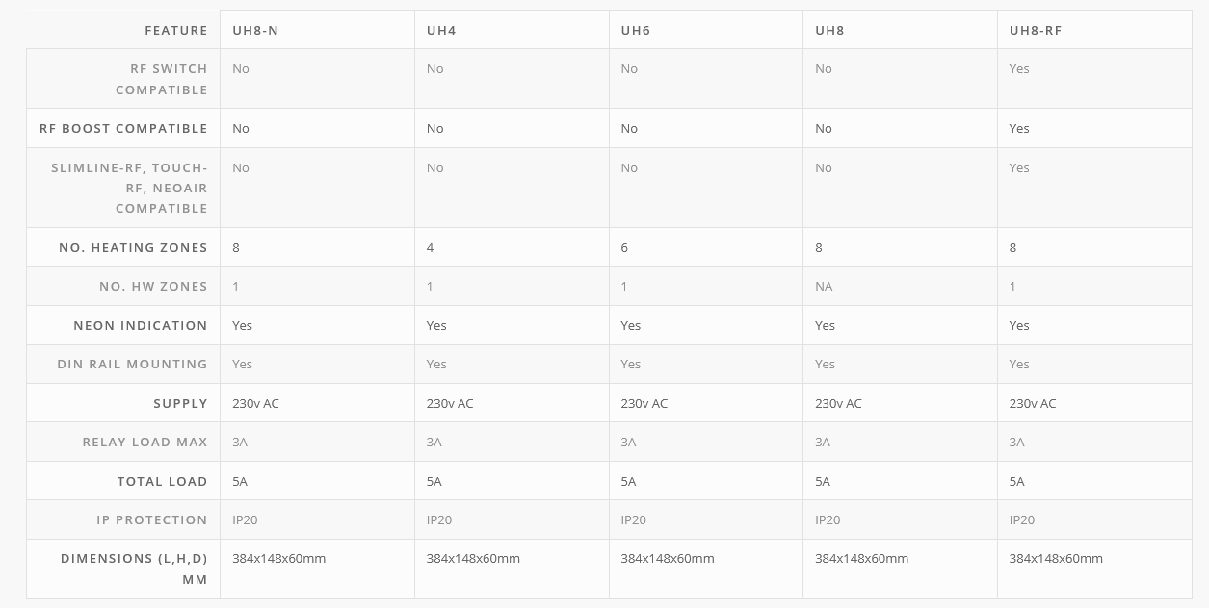Click the UH4 heating zones value 4
This screenshot has width=1209, height=608.
pyautogui.click(x=430, y=247)
